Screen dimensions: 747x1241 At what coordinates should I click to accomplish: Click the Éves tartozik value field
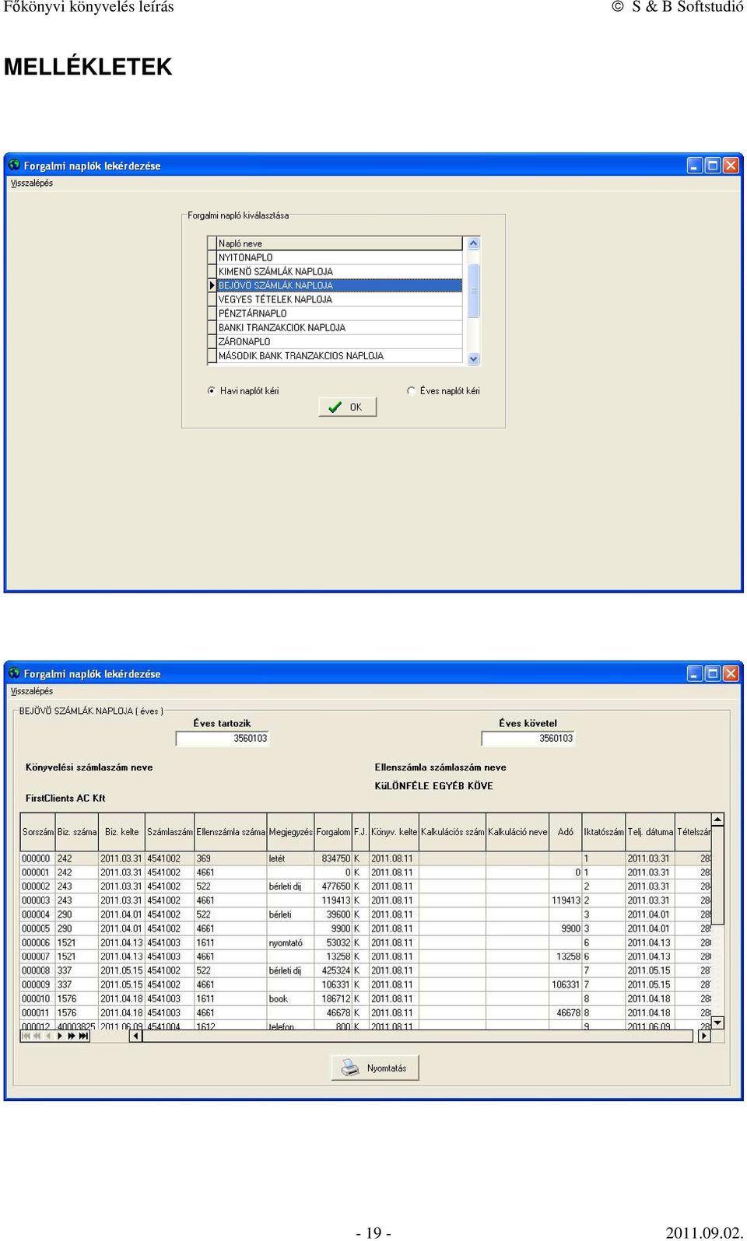[x=223, y=738]
